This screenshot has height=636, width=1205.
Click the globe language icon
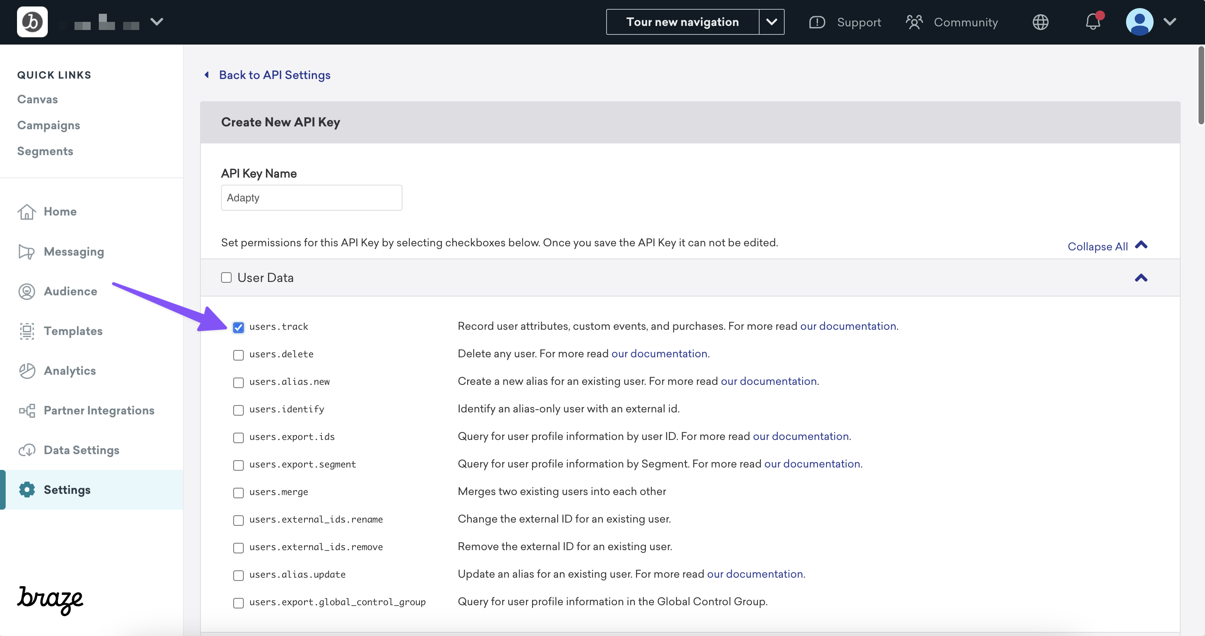click(x=1040, y=22)
